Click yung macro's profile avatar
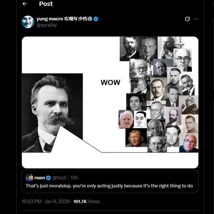Viewport: 214px width, 214px height. coord(28,22)
